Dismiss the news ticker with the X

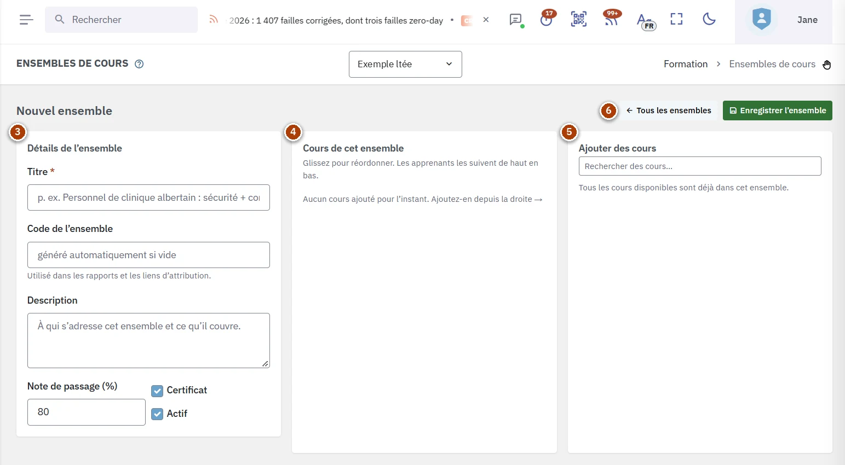pos(486,20)
